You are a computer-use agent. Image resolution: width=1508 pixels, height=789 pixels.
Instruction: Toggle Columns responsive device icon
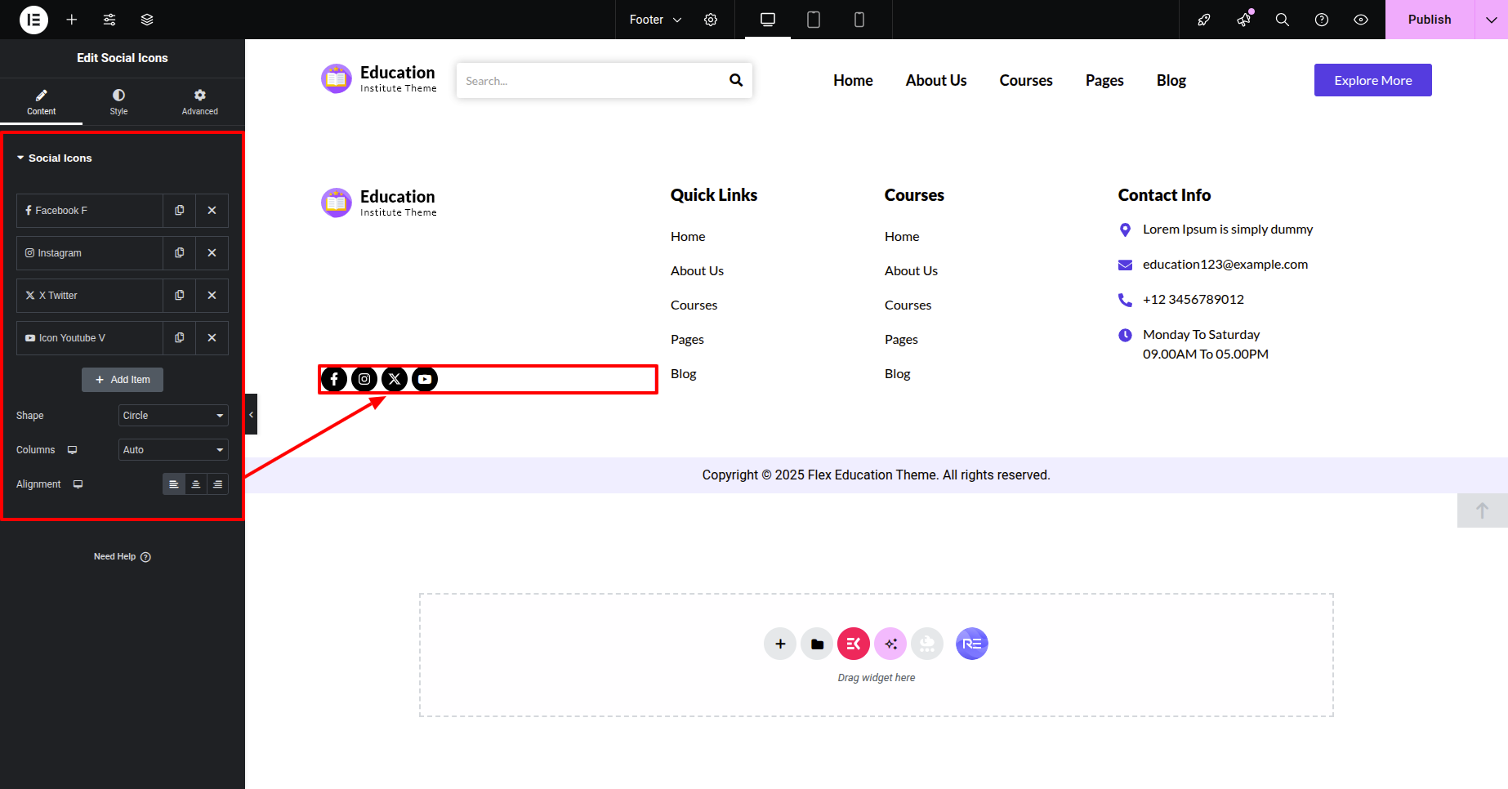[72, 450]
